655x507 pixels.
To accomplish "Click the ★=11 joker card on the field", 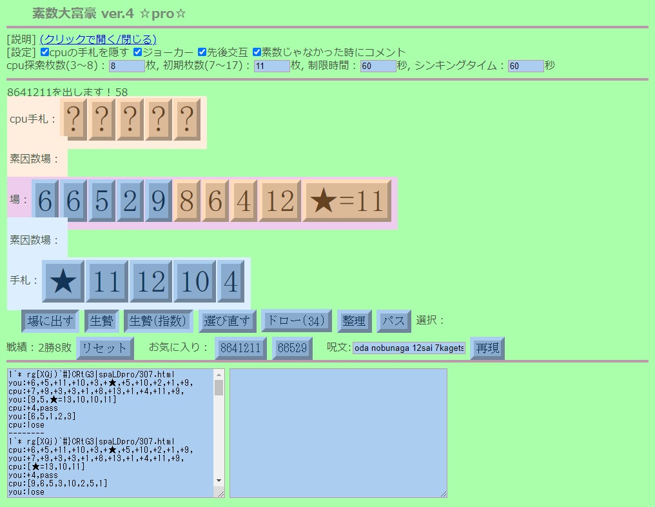I will (x=347, y=200).
